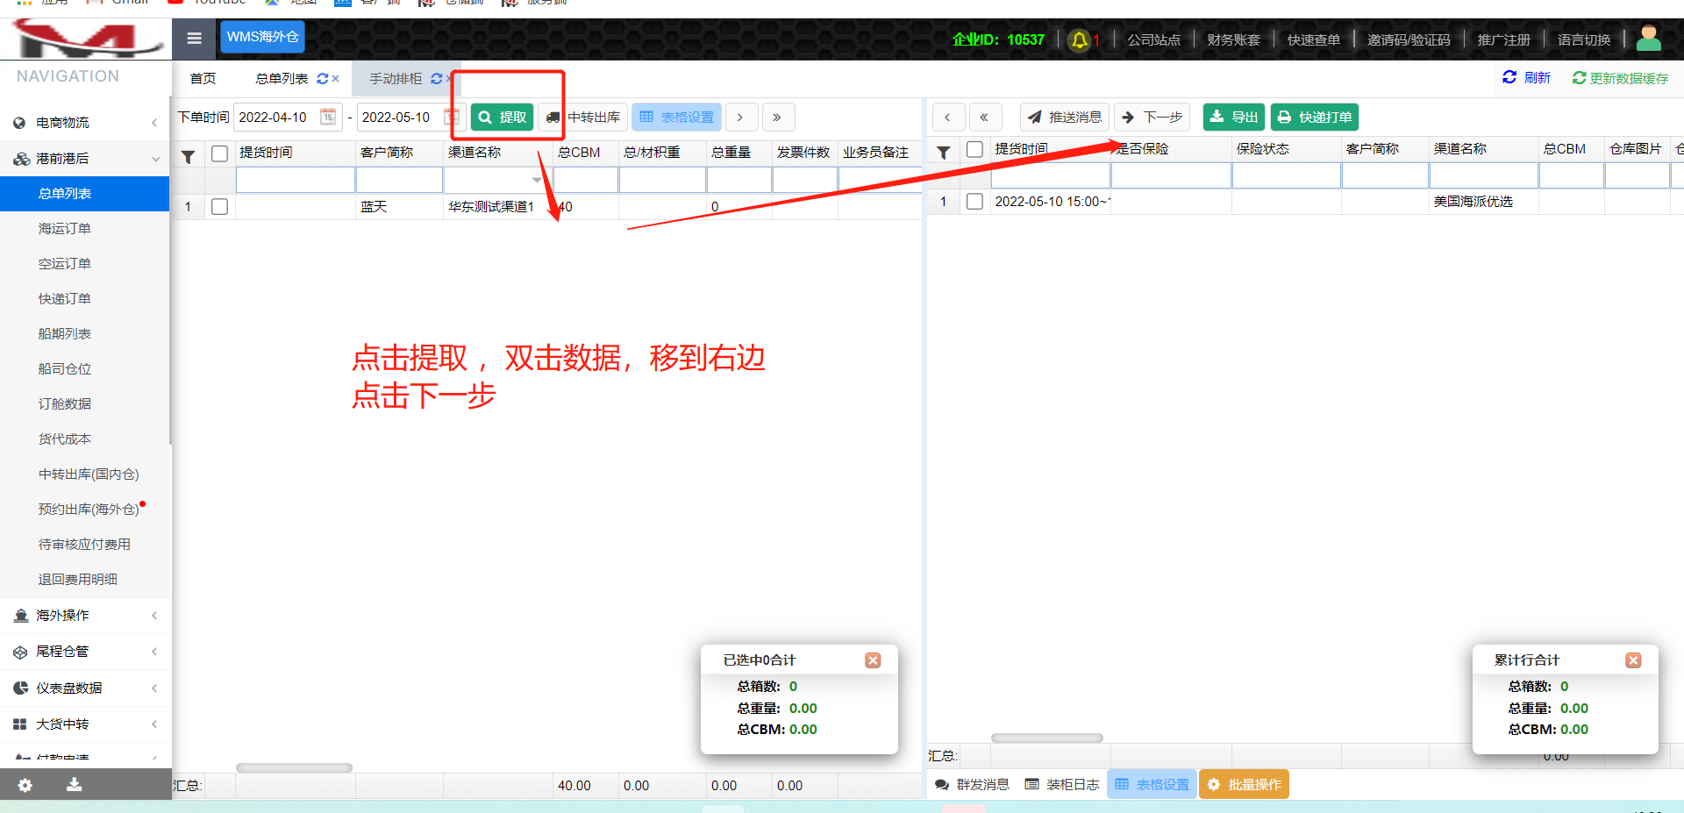Image resolution: width=1684 pixels, height=813 pixels.
Task: Close the 累计行合计 summary popup
Action: 1633,660
